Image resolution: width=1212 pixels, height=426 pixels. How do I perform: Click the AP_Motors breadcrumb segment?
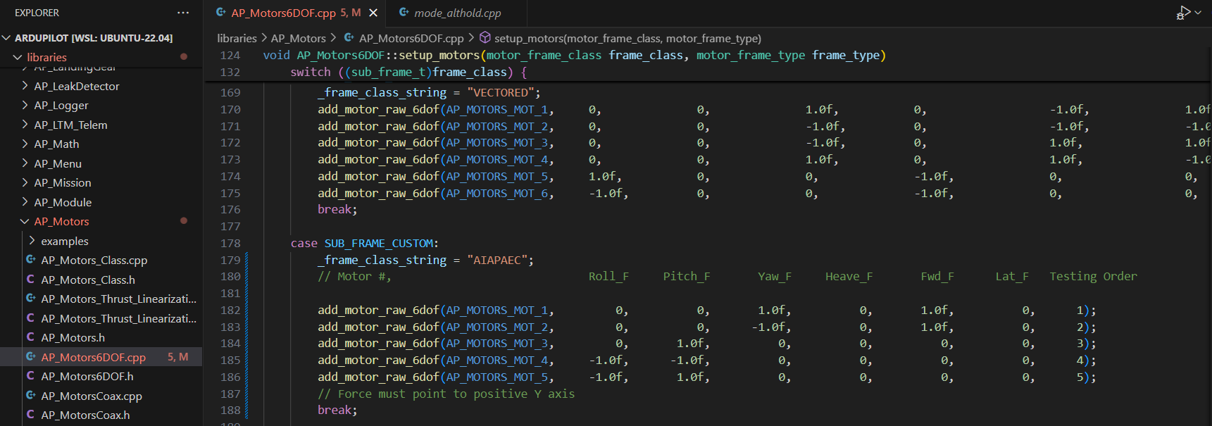click(x=299, y=38)
